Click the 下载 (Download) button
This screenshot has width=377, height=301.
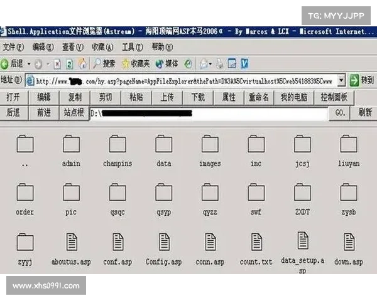tap(198, 97)
